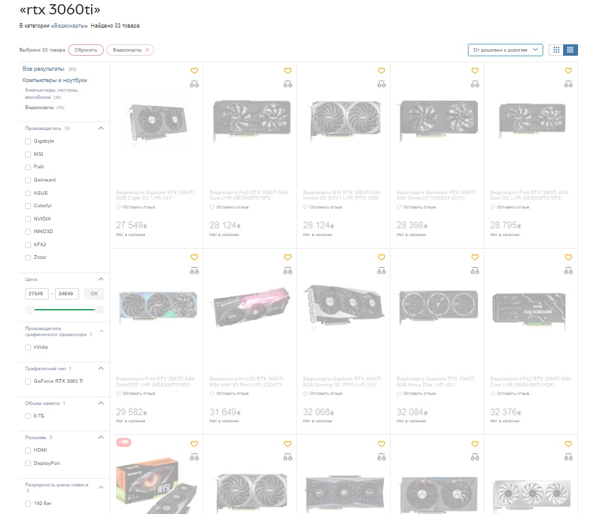Enable the ASUS manufacturer checkbox
This screenshot has height=514, width=605.
pos(28,193)
